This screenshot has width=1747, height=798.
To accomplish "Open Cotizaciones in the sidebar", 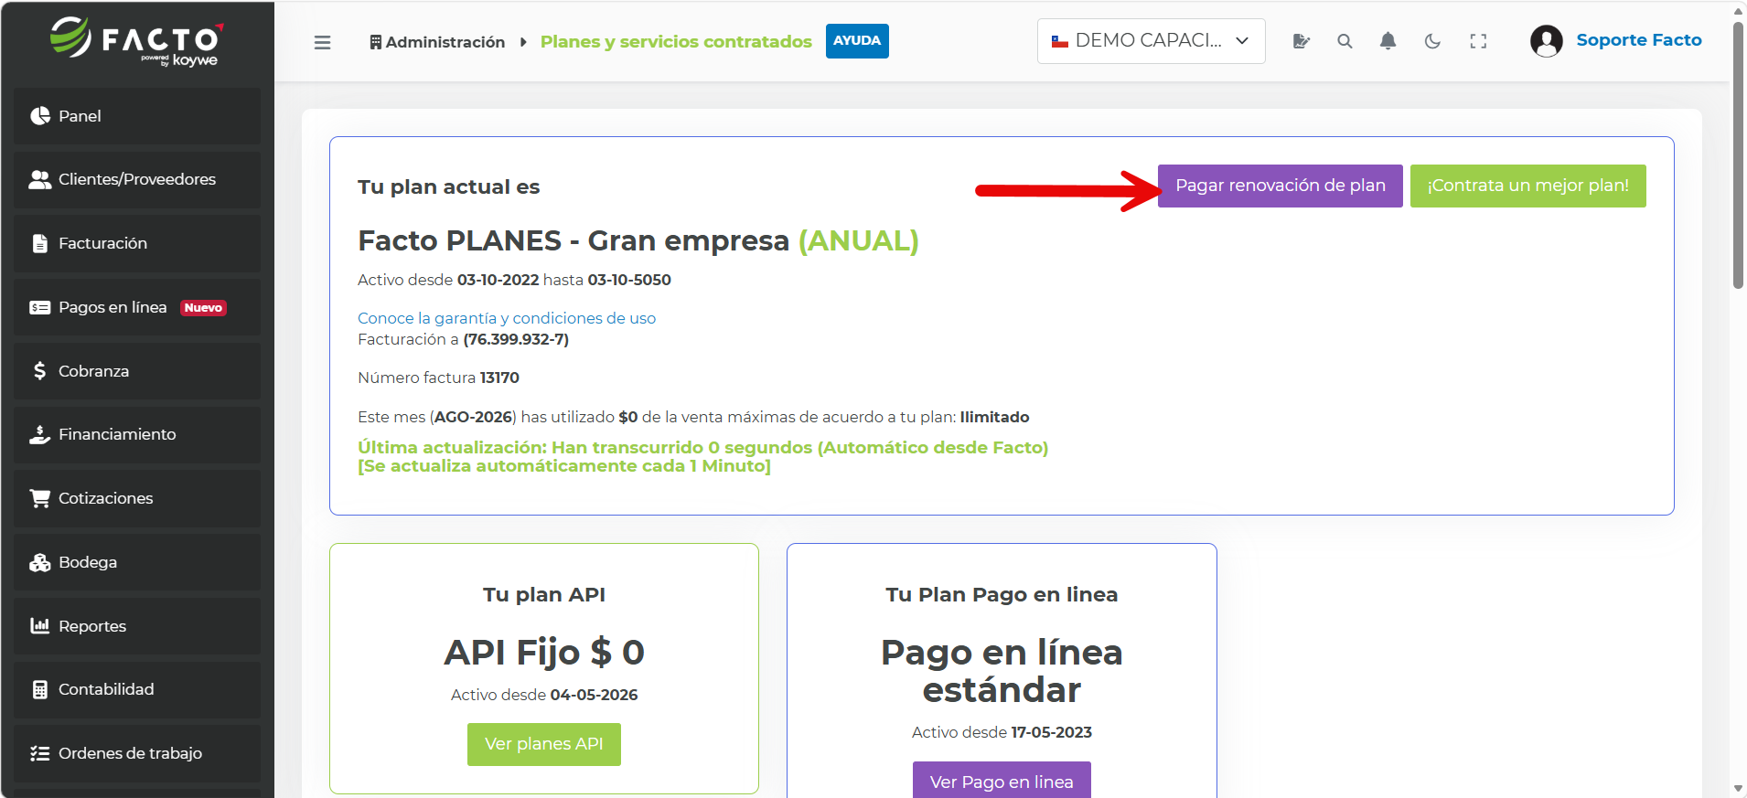I will coord(137,498).
